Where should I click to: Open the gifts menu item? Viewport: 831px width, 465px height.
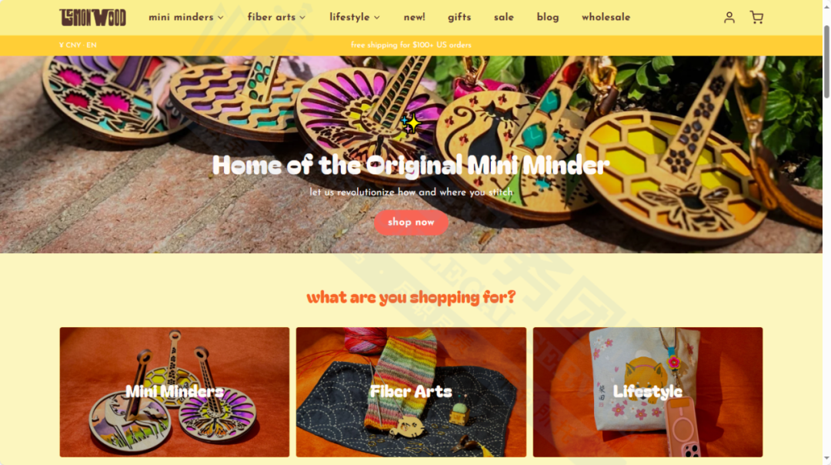tap(459, 18)
